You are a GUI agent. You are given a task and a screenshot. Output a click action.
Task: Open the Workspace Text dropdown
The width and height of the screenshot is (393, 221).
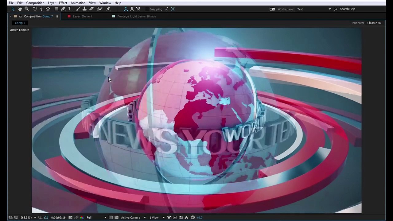click(x=313, y=9)
